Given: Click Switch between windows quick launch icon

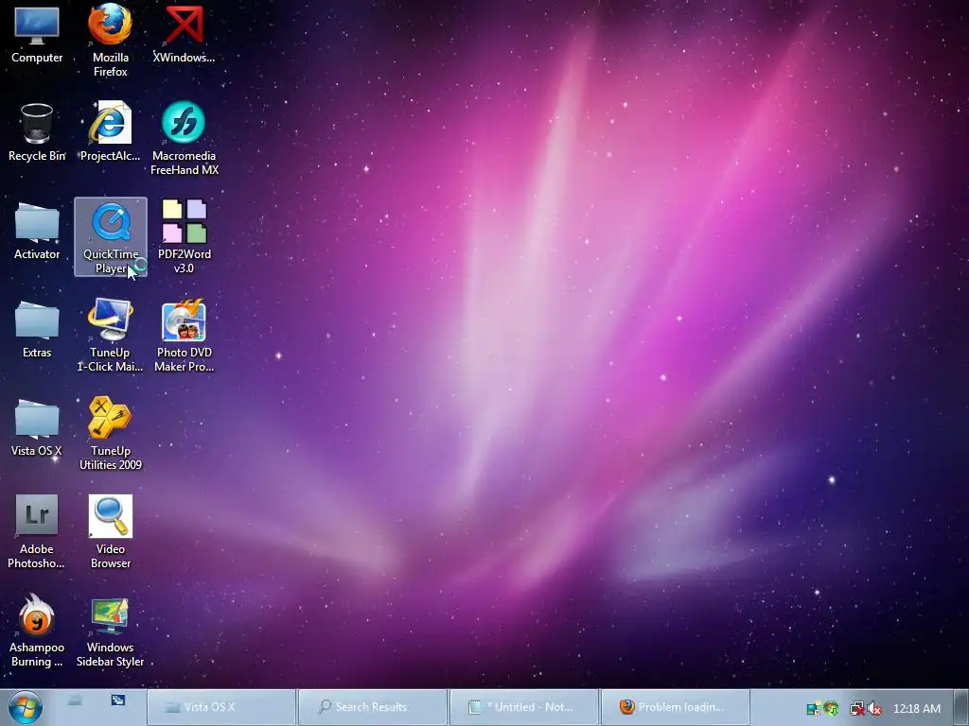Looking at the screenshot, I should (x=118, y=700).
